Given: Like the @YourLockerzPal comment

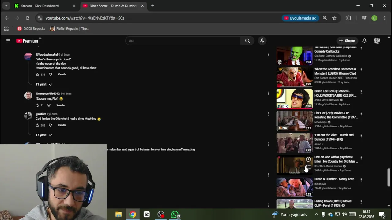Looking at the screenshot, I should pyautogui.click(x=37, y=75).
